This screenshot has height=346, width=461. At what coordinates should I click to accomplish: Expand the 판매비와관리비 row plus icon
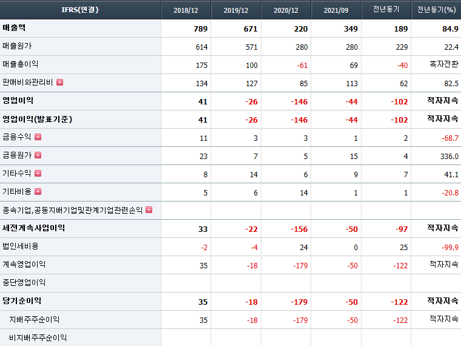pyautogui.click(x=59, y=83)
